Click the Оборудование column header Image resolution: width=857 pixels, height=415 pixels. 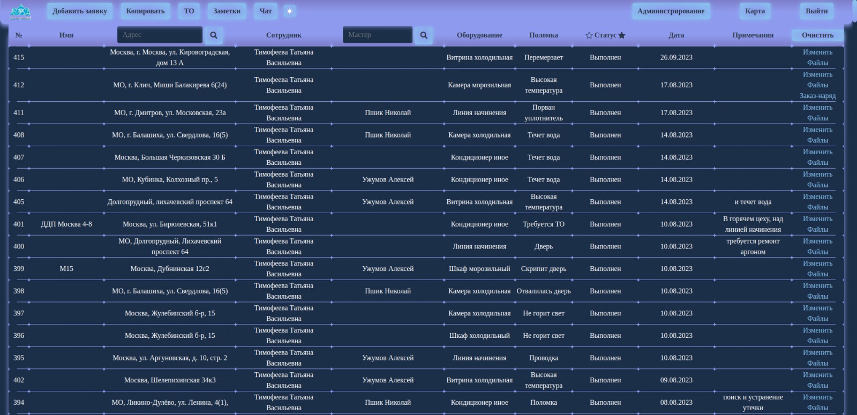479,35
